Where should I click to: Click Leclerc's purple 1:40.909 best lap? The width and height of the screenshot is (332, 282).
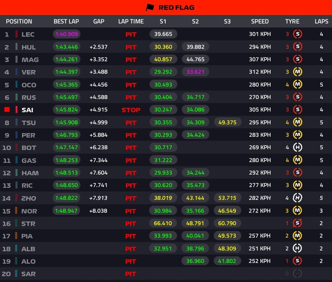[66, 34]
